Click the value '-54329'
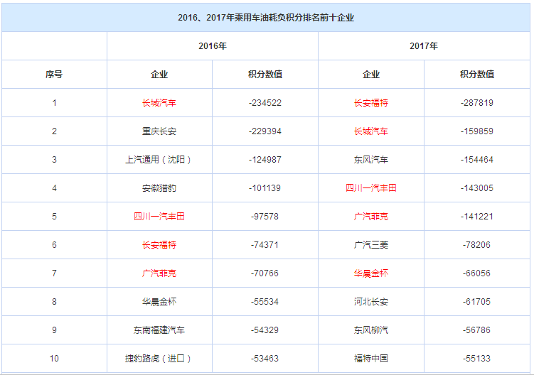Screen dimensions: 534x375 click(x=265, y=330)
